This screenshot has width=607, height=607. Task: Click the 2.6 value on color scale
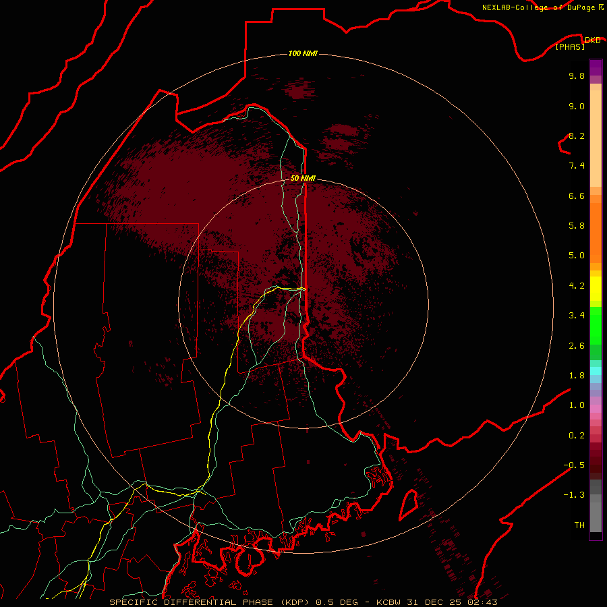(x=577, y=346)
